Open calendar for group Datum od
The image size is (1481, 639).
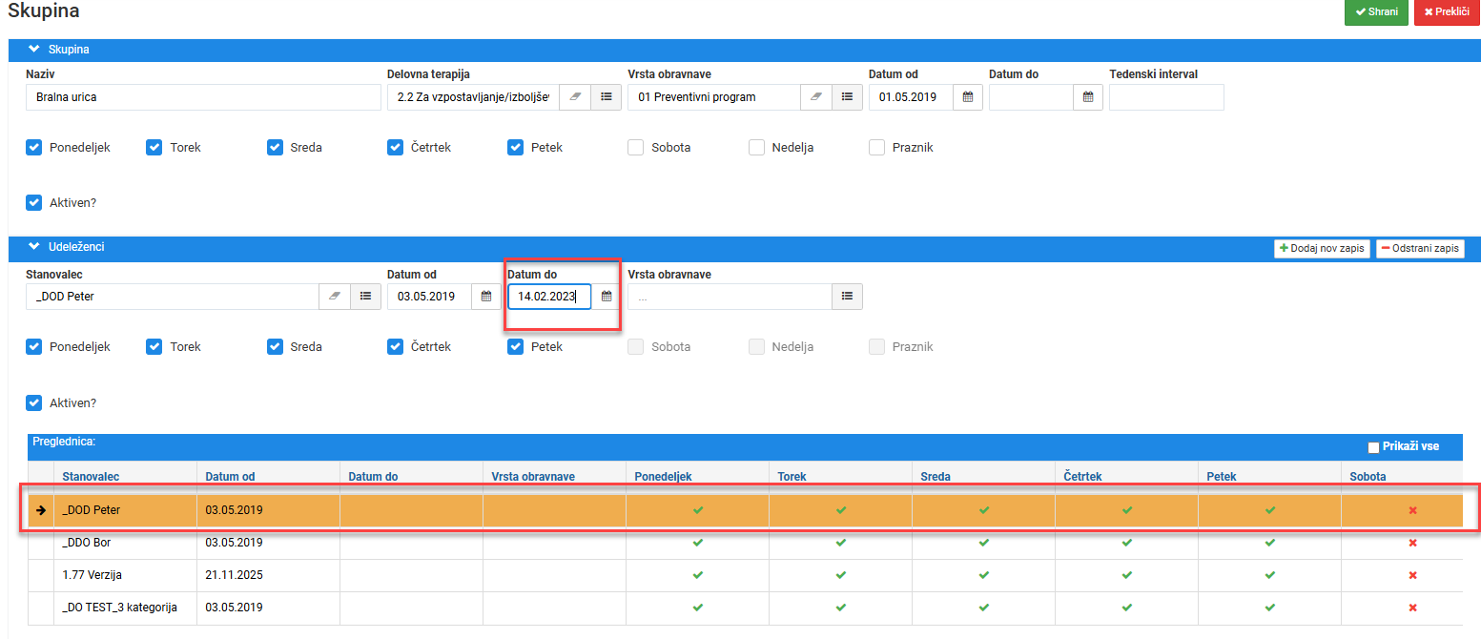point(967,97)
